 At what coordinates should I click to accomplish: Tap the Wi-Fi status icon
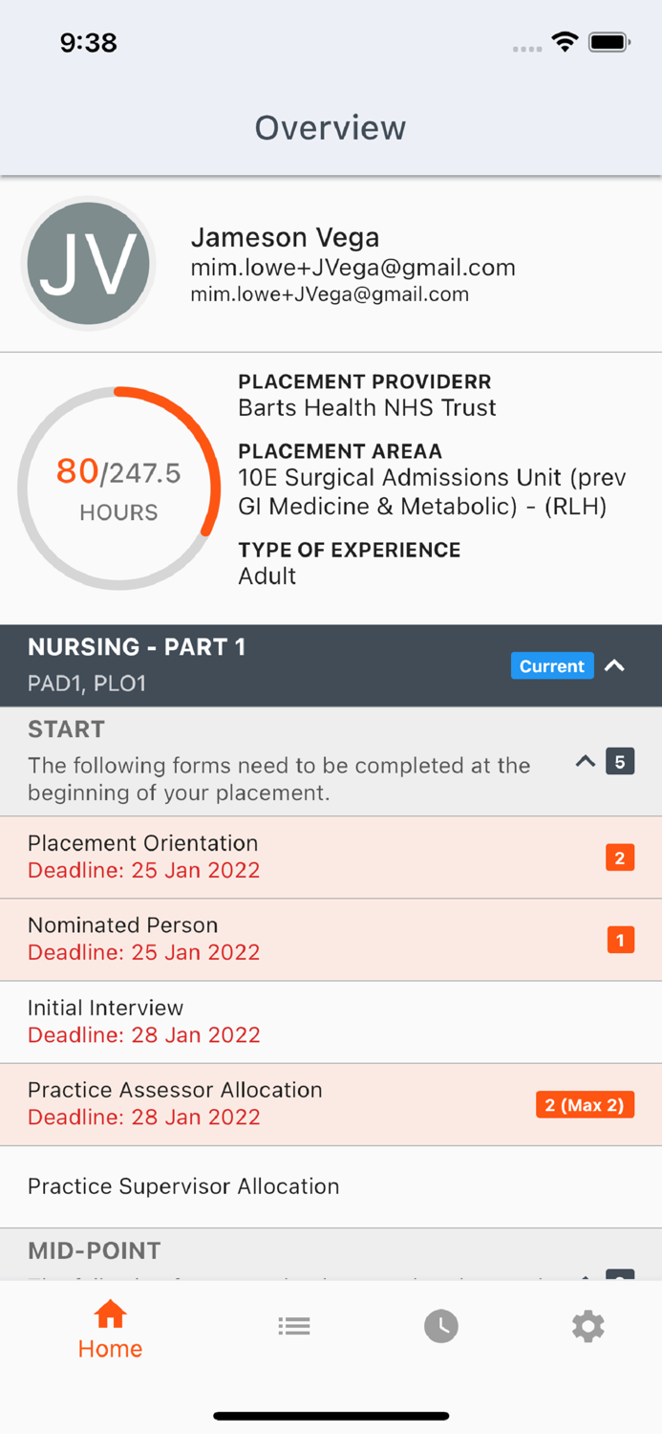[565, 42]
